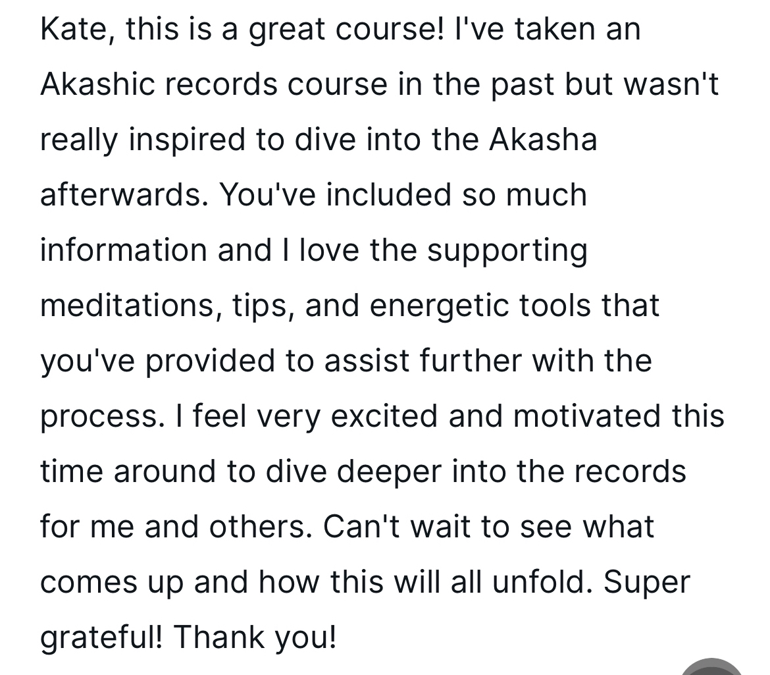The width and height of the screenshot is (770, 675).
Task: Click the word "information" in the paragraph
Action: click(x=123, y=251)
